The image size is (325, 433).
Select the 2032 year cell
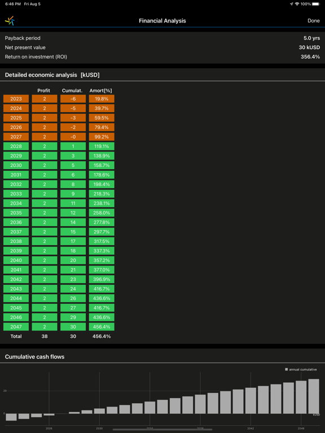[x=16, y=184]
